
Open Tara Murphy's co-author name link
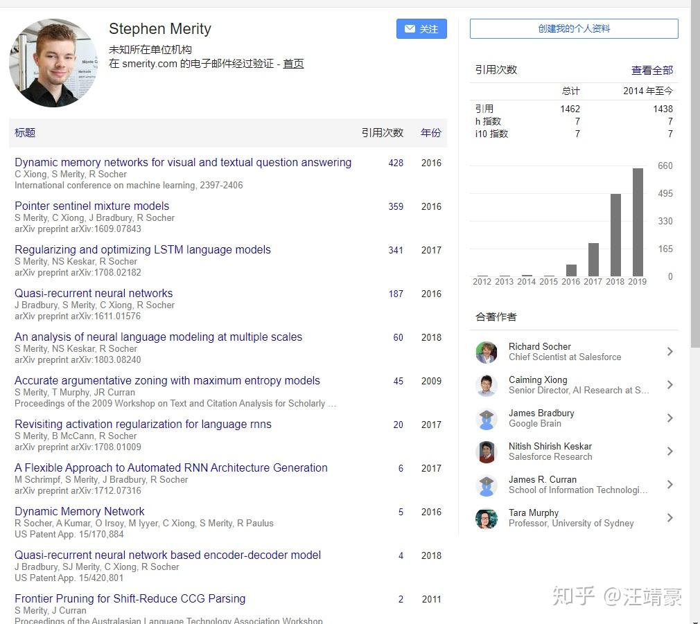[x=534, y=513]
